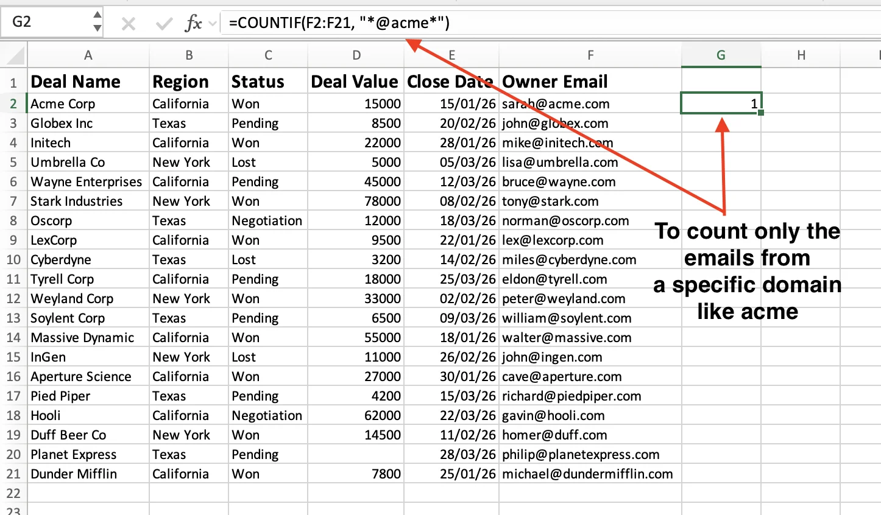Select the cell containing Stark Industries
The image size is (881, 515).
tap(88, 201)
